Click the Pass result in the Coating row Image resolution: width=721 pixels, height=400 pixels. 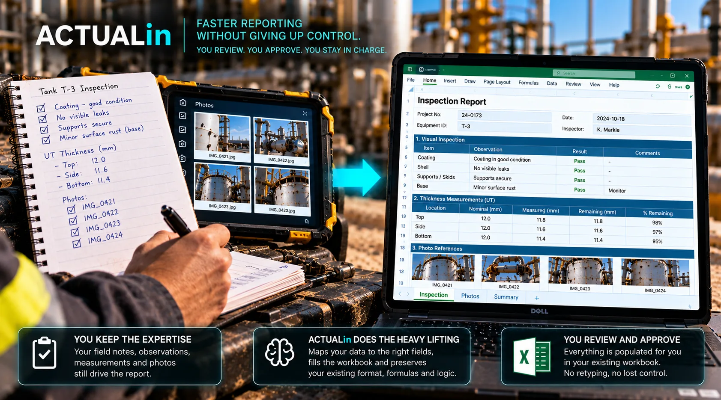[x=579, y=161]
